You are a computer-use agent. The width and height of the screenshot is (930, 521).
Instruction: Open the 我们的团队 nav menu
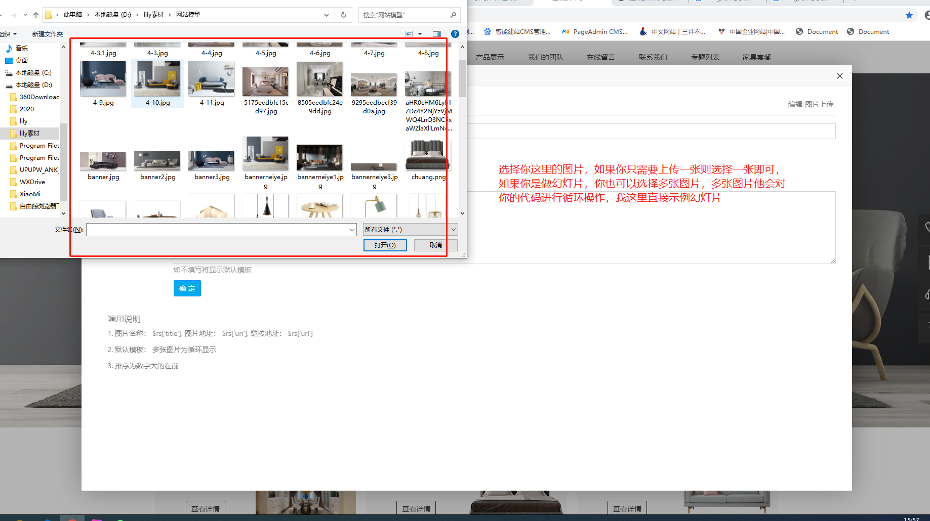545,57
